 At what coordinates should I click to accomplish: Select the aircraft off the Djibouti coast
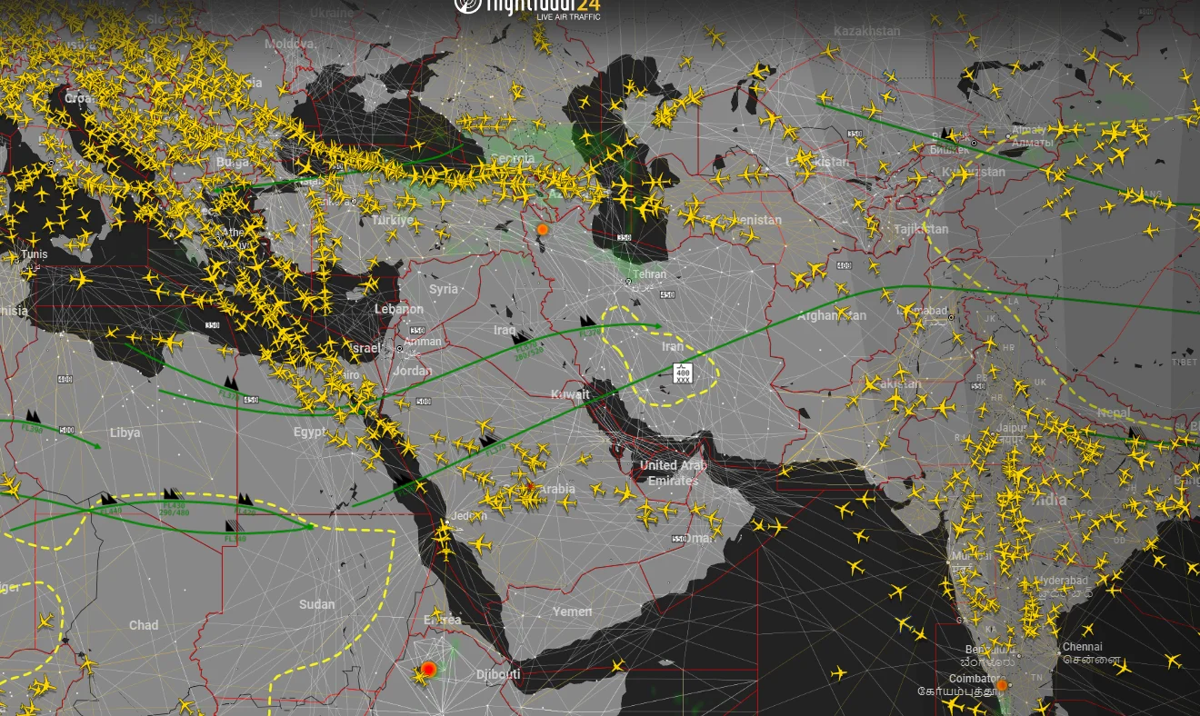click(618, 666)
